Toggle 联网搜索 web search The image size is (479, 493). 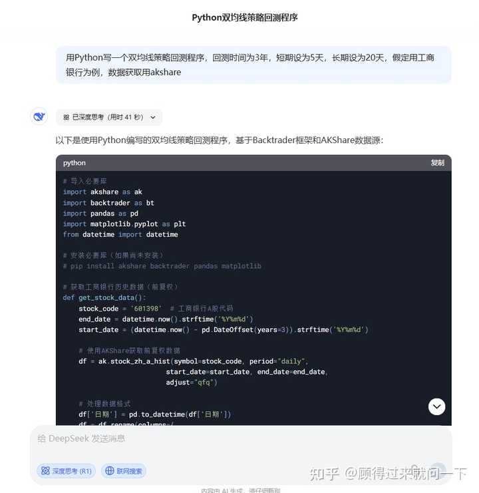(124, 470)
